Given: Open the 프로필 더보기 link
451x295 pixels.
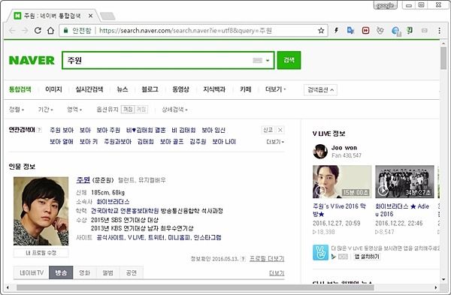Looking at the screenshot, I should click(267, 258).
